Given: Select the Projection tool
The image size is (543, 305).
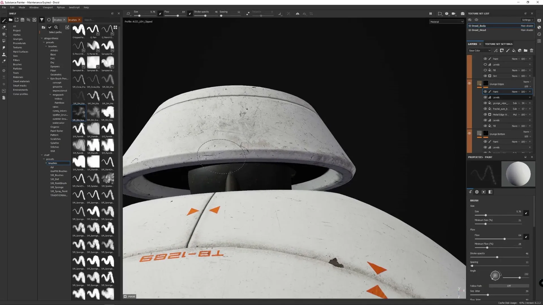Looking at the screenshot, I should tap(4, 34).
